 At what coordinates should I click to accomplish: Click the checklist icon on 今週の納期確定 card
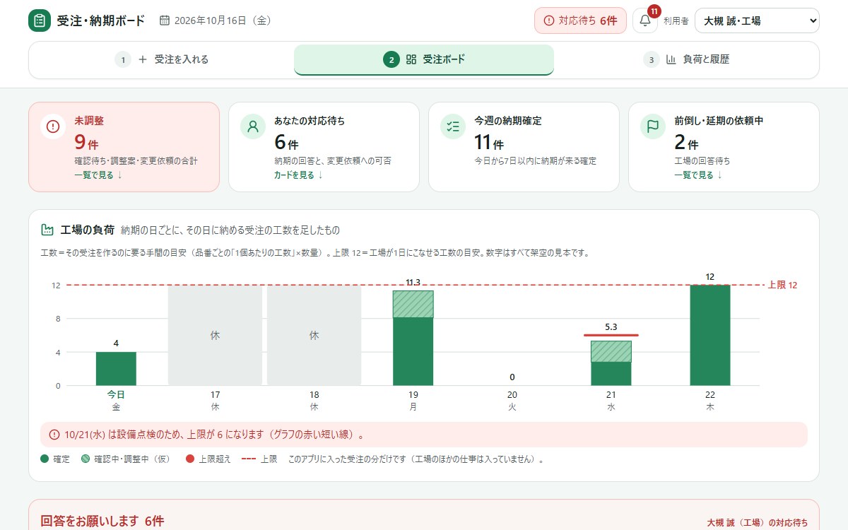click(453, 126)
